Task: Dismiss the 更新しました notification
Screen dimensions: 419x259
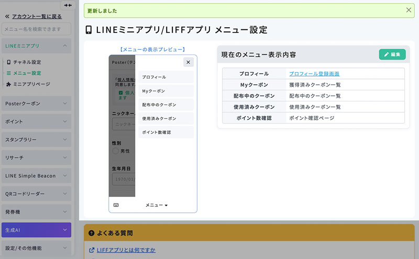Action: (x=409, y=10)
